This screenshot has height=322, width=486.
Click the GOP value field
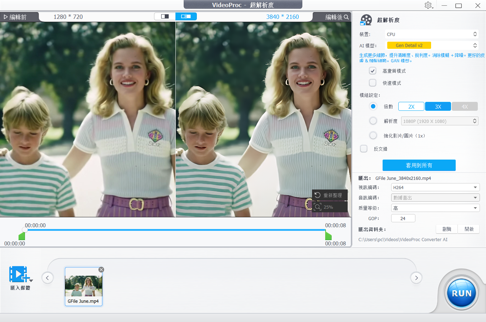[403, 218]
